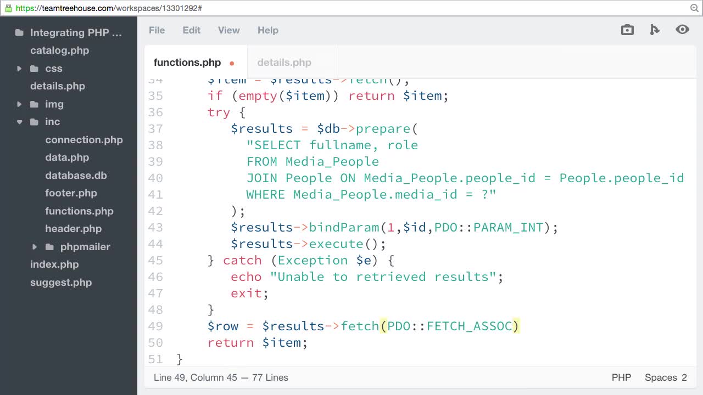Click Spaces 2 in the status bar

tap(666, 377)
